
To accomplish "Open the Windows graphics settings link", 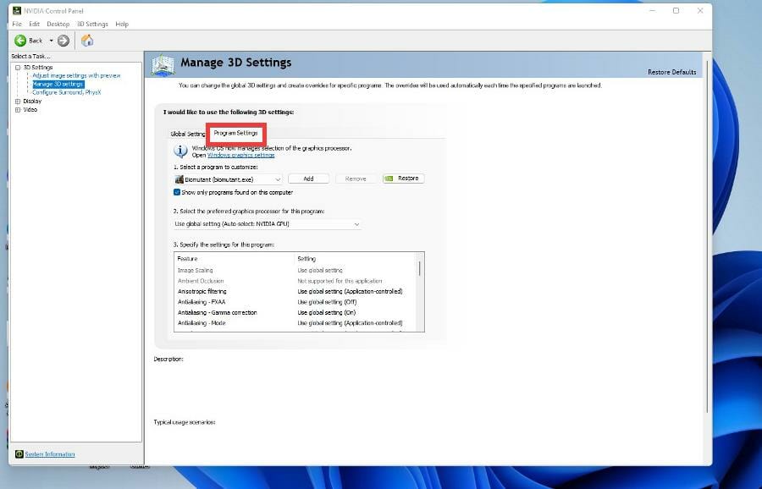I will [x=241, y=155].
